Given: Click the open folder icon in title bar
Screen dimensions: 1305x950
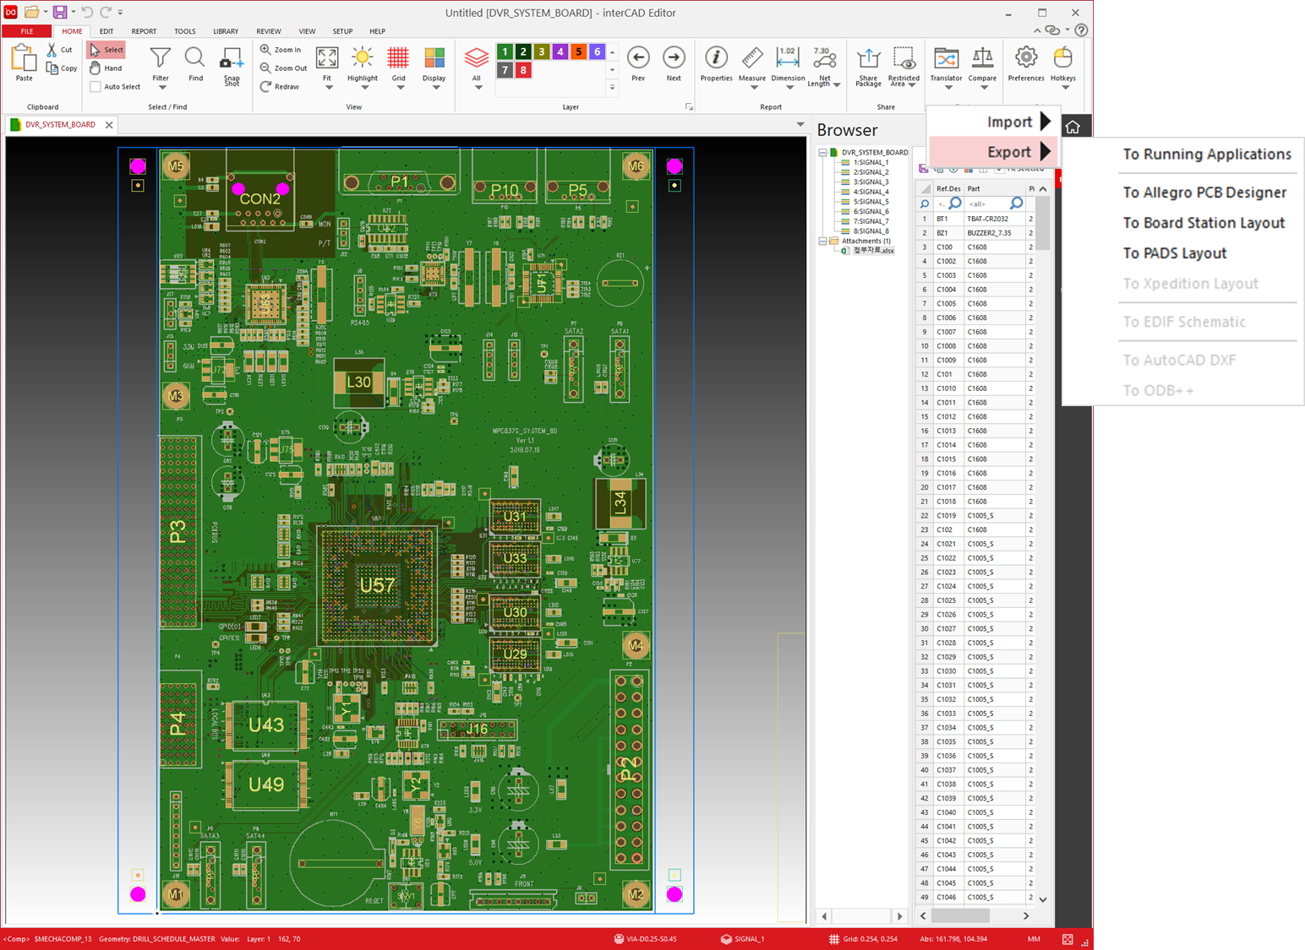Looking at the screenshot, I should 31,12.
